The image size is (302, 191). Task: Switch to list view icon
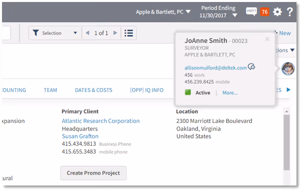tap(128, 33)
